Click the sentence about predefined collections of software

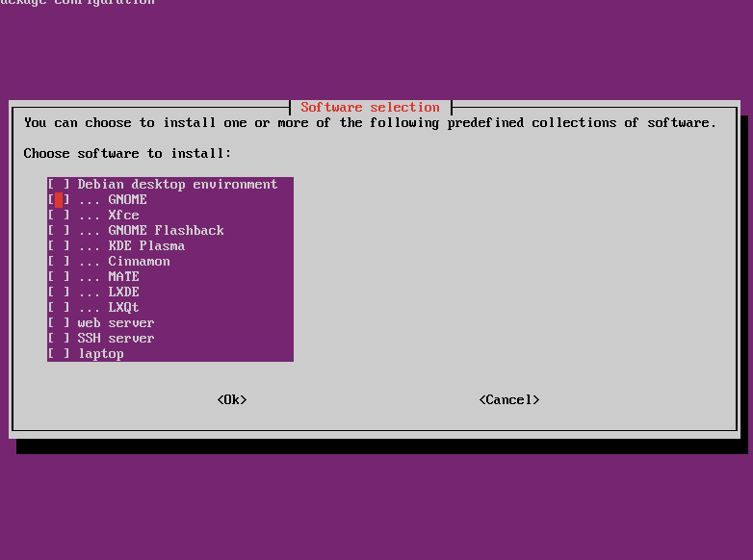click(x=370, y=123)
